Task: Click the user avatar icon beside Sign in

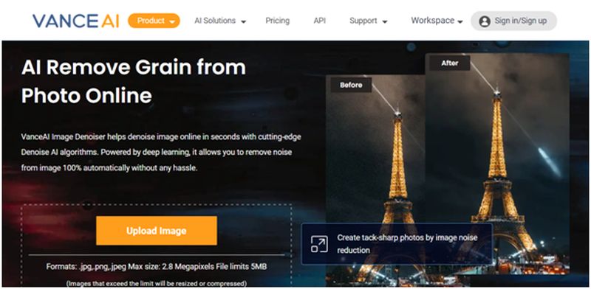Action: (x=485, y=21)
